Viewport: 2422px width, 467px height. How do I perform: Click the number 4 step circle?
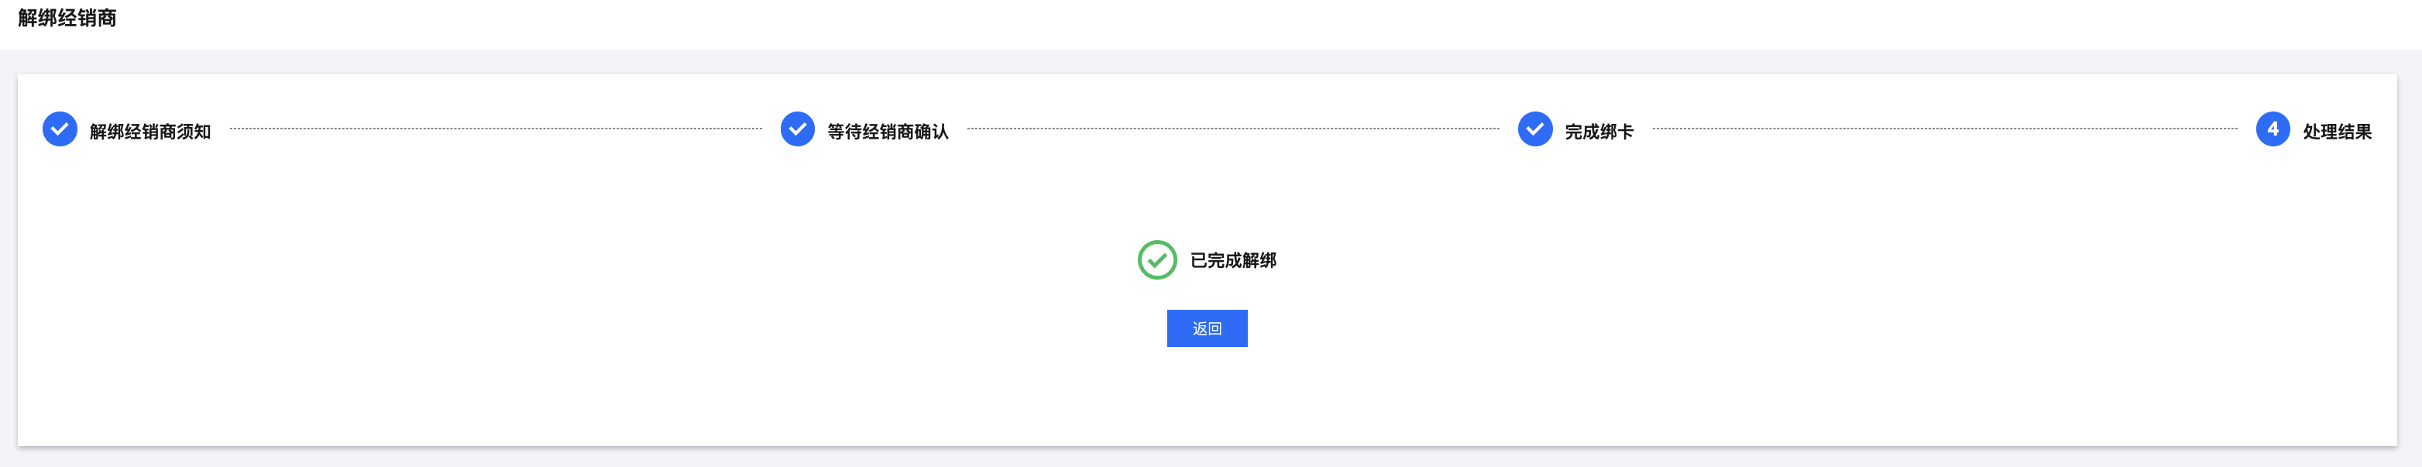coord(2273,129)
